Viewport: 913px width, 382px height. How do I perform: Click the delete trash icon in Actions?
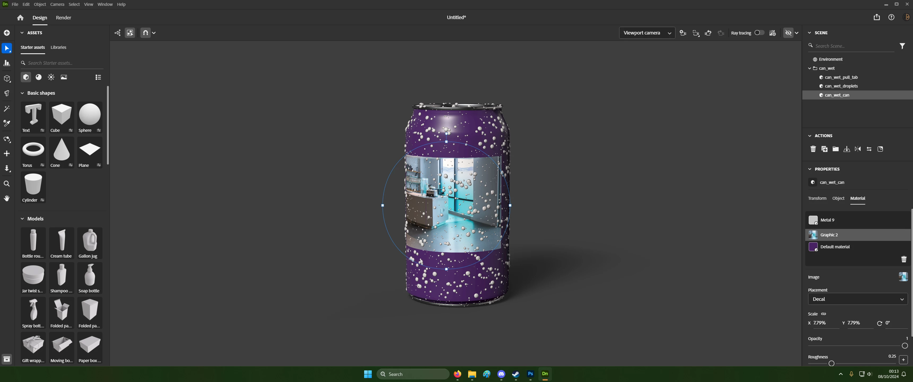click(x=813, y=149)
